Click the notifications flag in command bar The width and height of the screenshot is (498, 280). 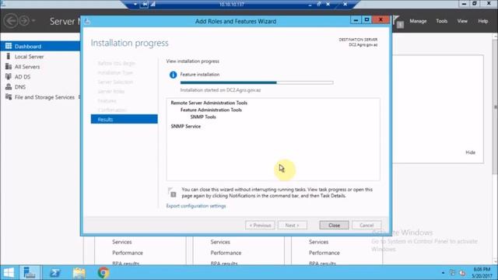tap(398, 22)
